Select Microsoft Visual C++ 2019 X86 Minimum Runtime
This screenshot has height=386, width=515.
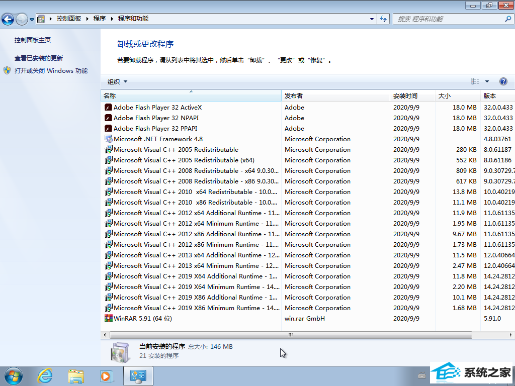pyautogui.click(x=197, y=308)
